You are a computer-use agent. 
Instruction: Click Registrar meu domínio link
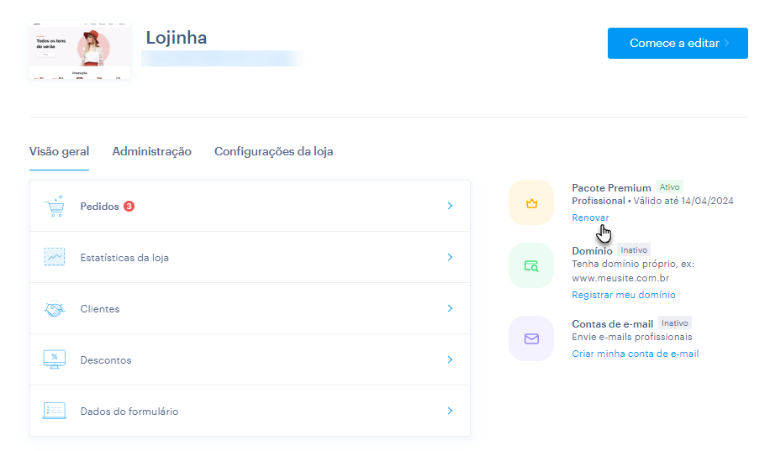tap(624, 295)
